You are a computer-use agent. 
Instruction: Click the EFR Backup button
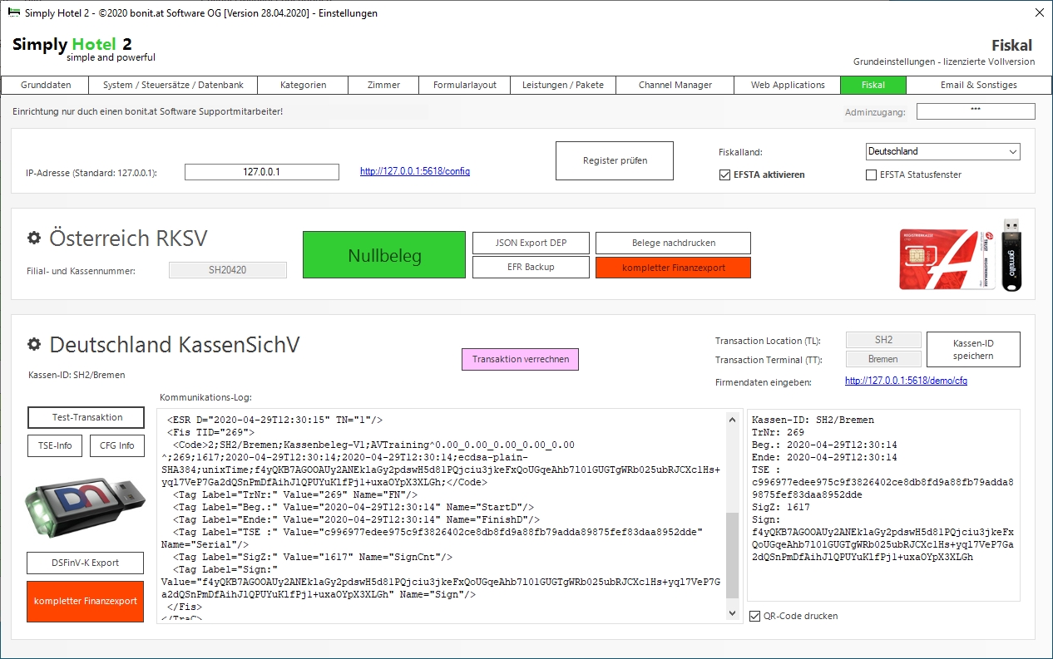pos(531,268)
